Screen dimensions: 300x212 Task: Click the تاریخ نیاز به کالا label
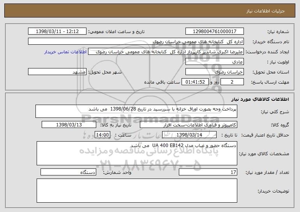[x=116, y=125]
